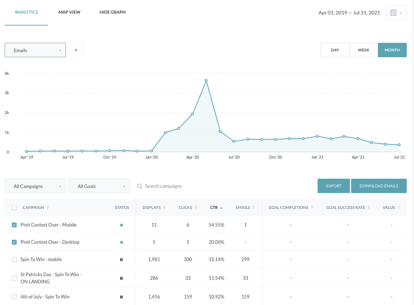This screenshot has width=414, height=305.
Task: Click pause status icon for Spin To Win - mobile
Action: tap(121, 260)
